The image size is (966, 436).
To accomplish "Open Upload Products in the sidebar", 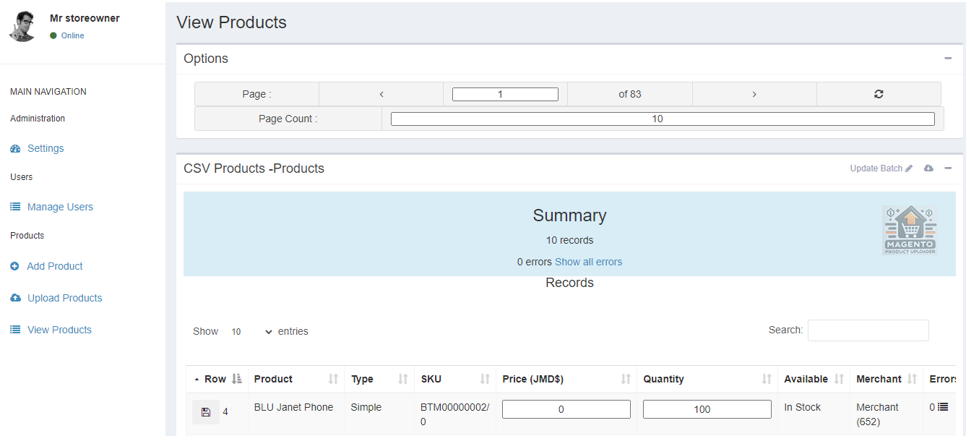I will pos(64,298).
